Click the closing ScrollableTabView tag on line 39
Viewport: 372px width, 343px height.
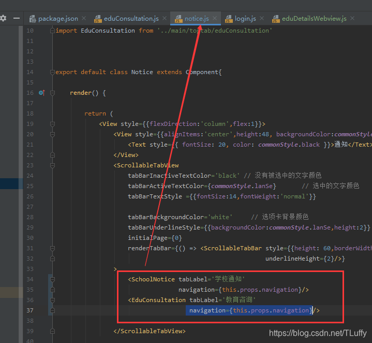pyautogui.click(x=150, y=331)
